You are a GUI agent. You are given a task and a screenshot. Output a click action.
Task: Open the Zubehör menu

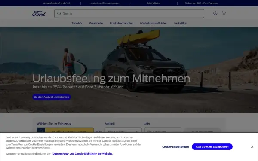[77, 23]
